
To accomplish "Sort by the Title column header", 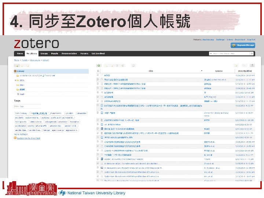I will (x=151, y=71).
